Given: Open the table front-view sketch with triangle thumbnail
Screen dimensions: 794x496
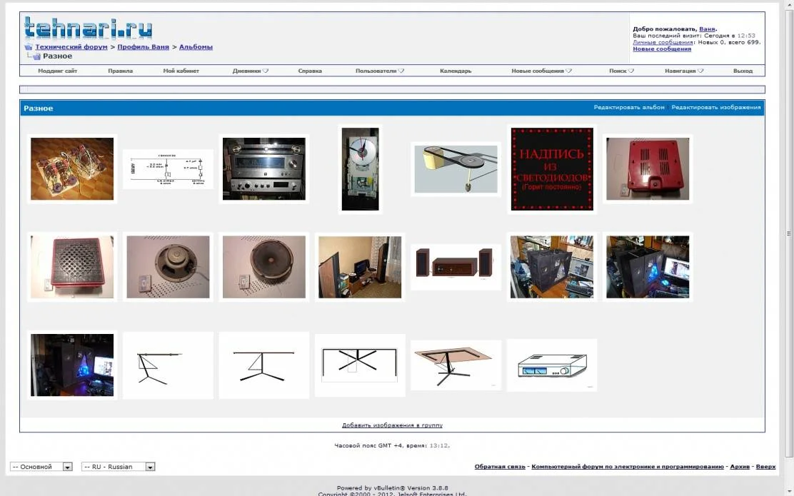Looking at the screenshot, I should coord(263,365).
